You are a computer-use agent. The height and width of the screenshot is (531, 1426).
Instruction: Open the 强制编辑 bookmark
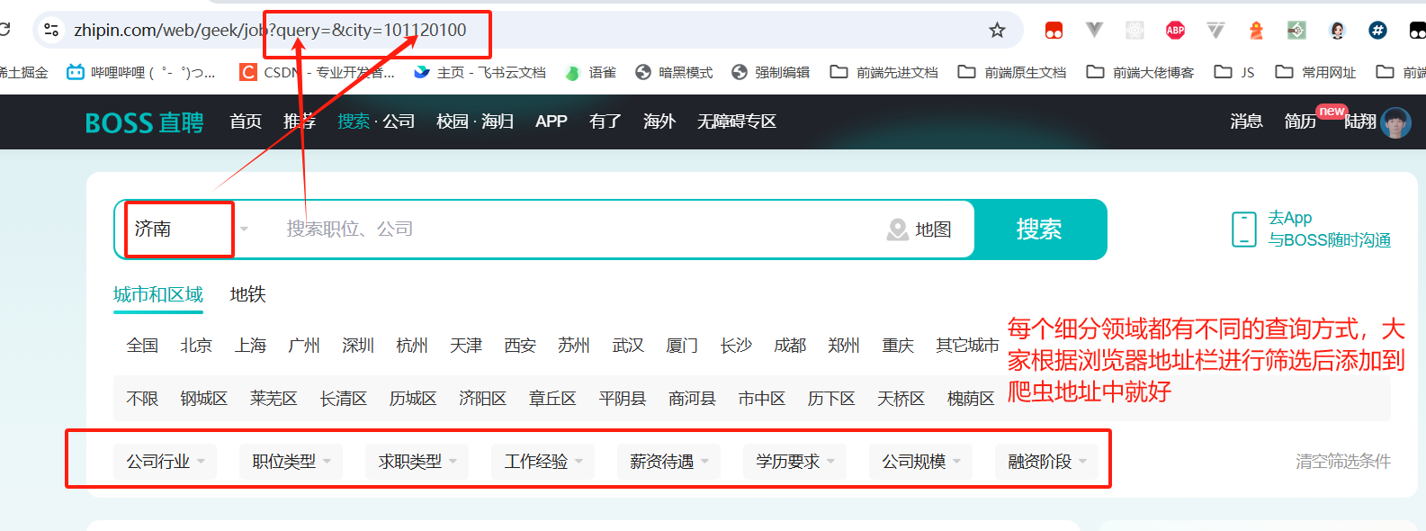(x=770, y=72)
